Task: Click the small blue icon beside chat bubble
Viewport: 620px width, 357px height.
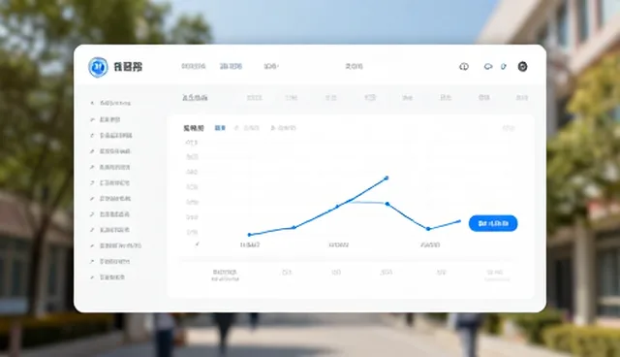Action: (x=504, y=67)
